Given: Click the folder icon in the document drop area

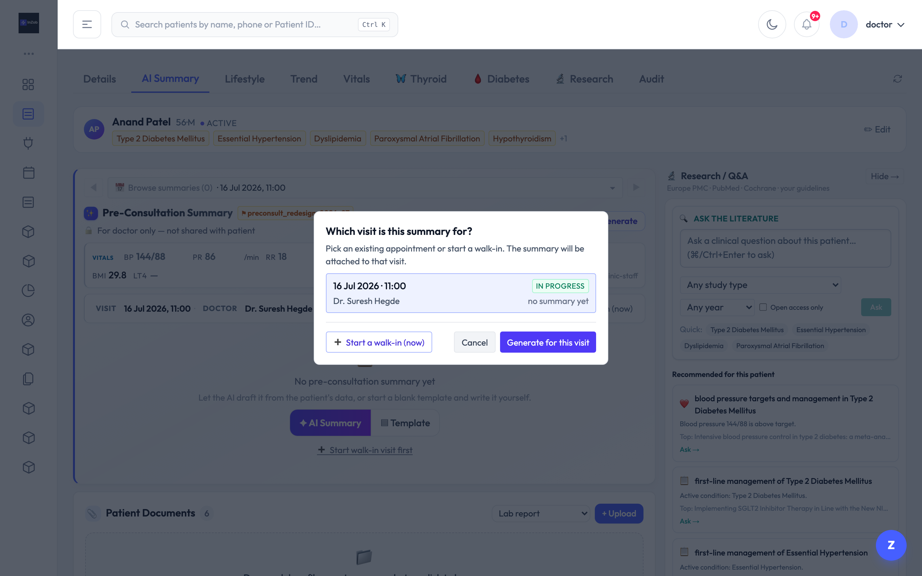Looking at the screenshot, I should (x=364, y=557).
